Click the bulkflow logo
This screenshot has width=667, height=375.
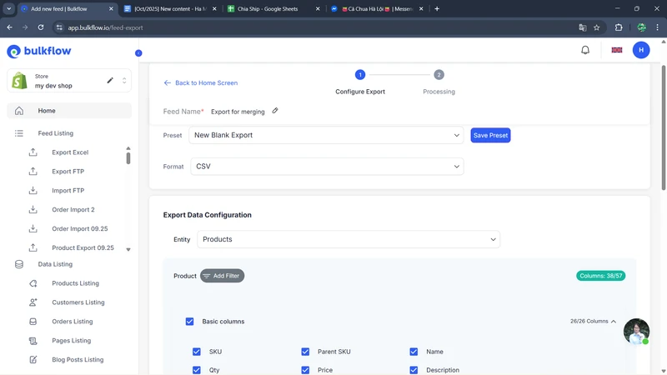point(39,52)
